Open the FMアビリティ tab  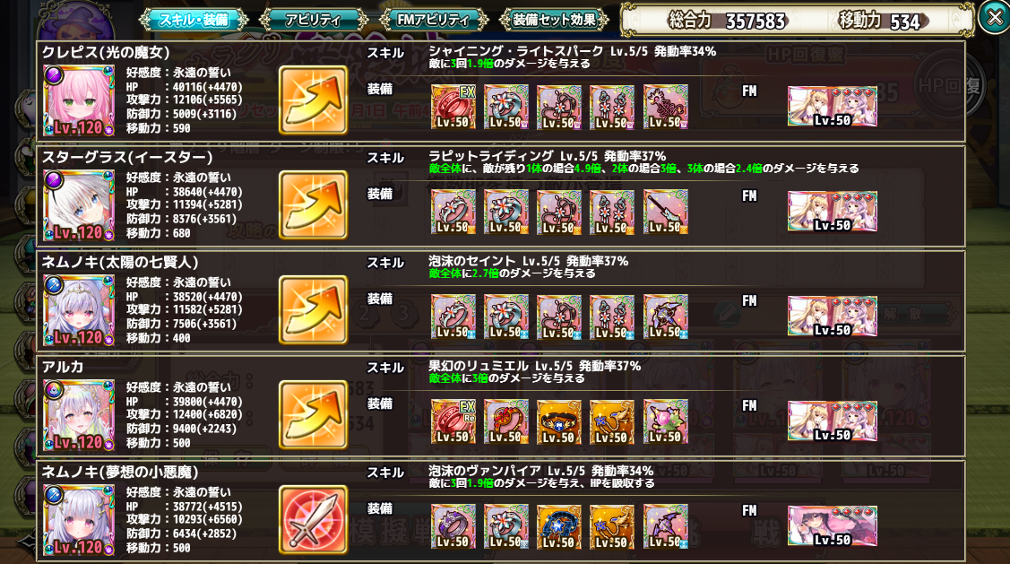(x=433, y=20)
